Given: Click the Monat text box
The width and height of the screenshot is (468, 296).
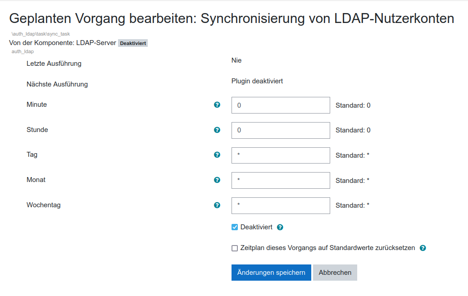Looking at the screenshot, I should click(281, 180).
